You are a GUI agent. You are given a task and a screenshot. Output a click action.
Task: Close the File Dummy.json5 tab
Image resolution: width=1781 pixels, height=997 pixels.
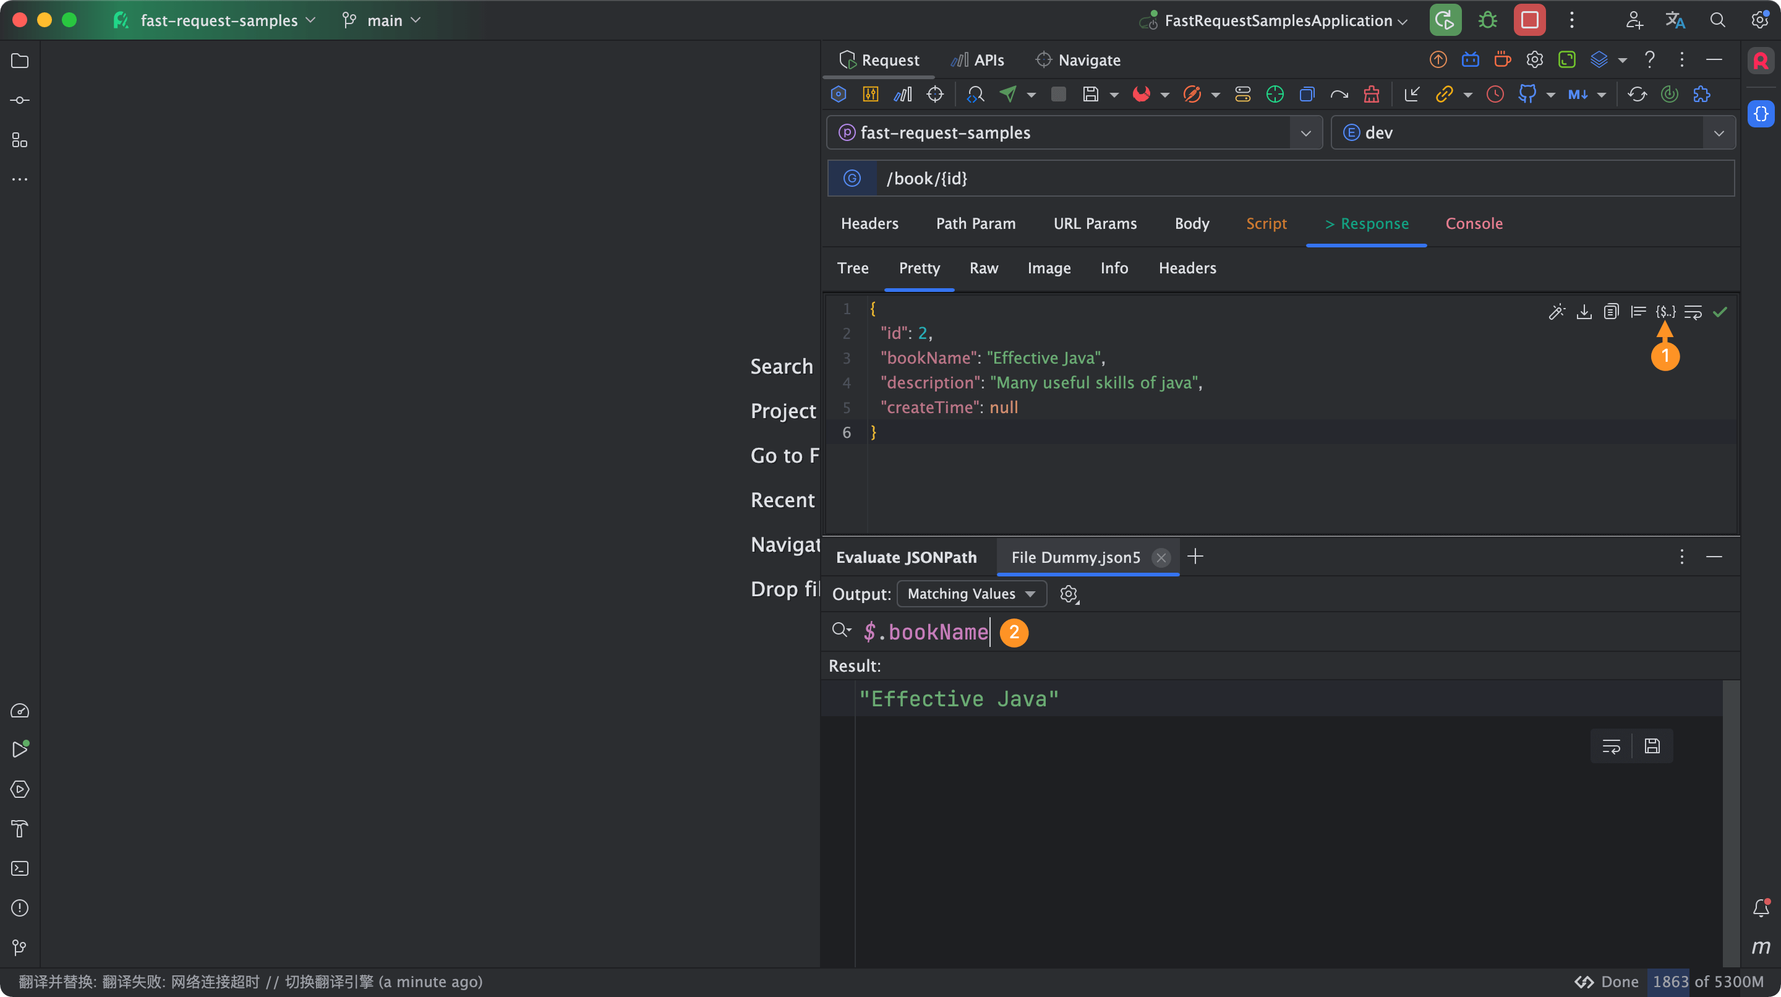(1161, 557)
